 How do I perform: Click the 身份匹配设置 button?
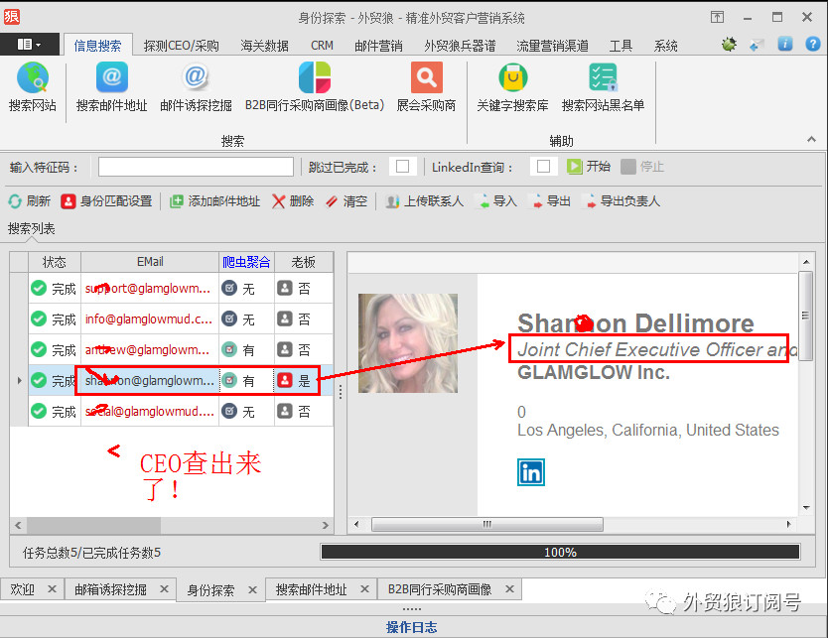[x=107, y=201]
